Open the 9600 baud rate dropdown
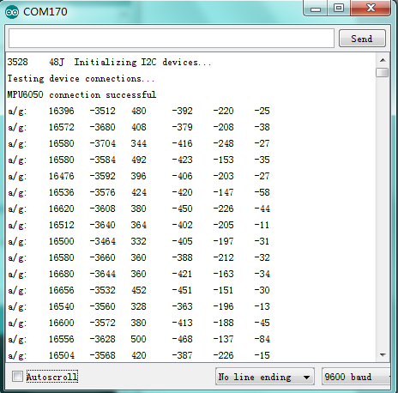 pyautogui.click(x=356, y=377)
